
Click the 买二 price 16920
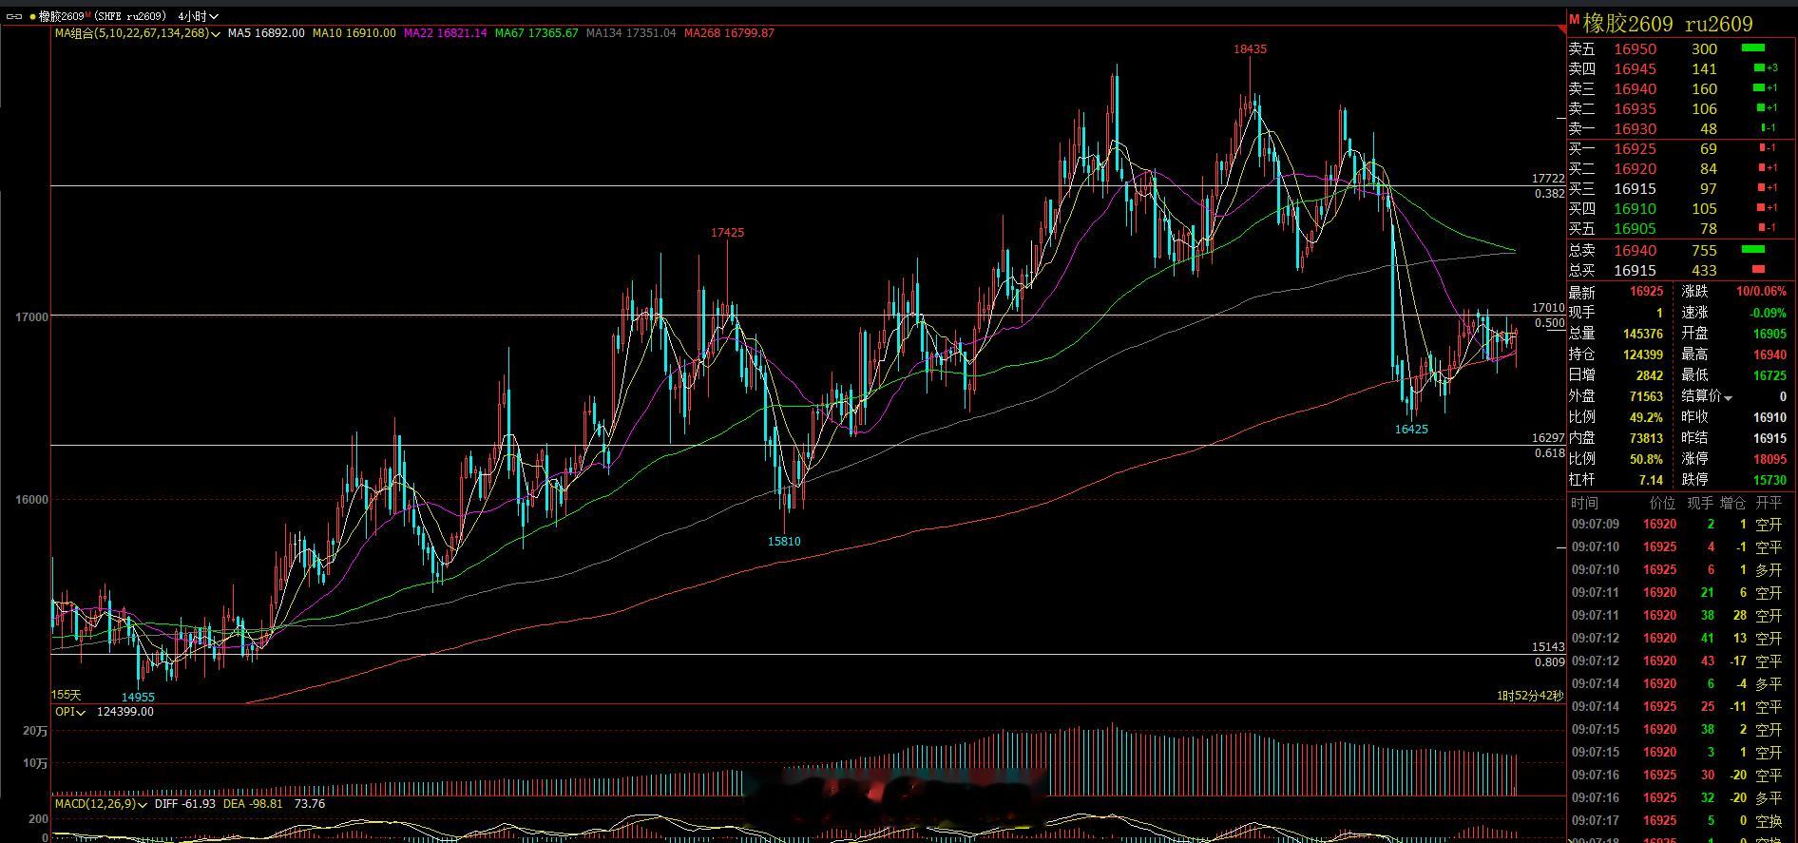pos(1635,169)
